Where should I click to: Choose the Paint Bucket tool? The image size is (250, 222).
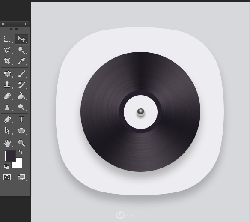[x=21, y=96]
